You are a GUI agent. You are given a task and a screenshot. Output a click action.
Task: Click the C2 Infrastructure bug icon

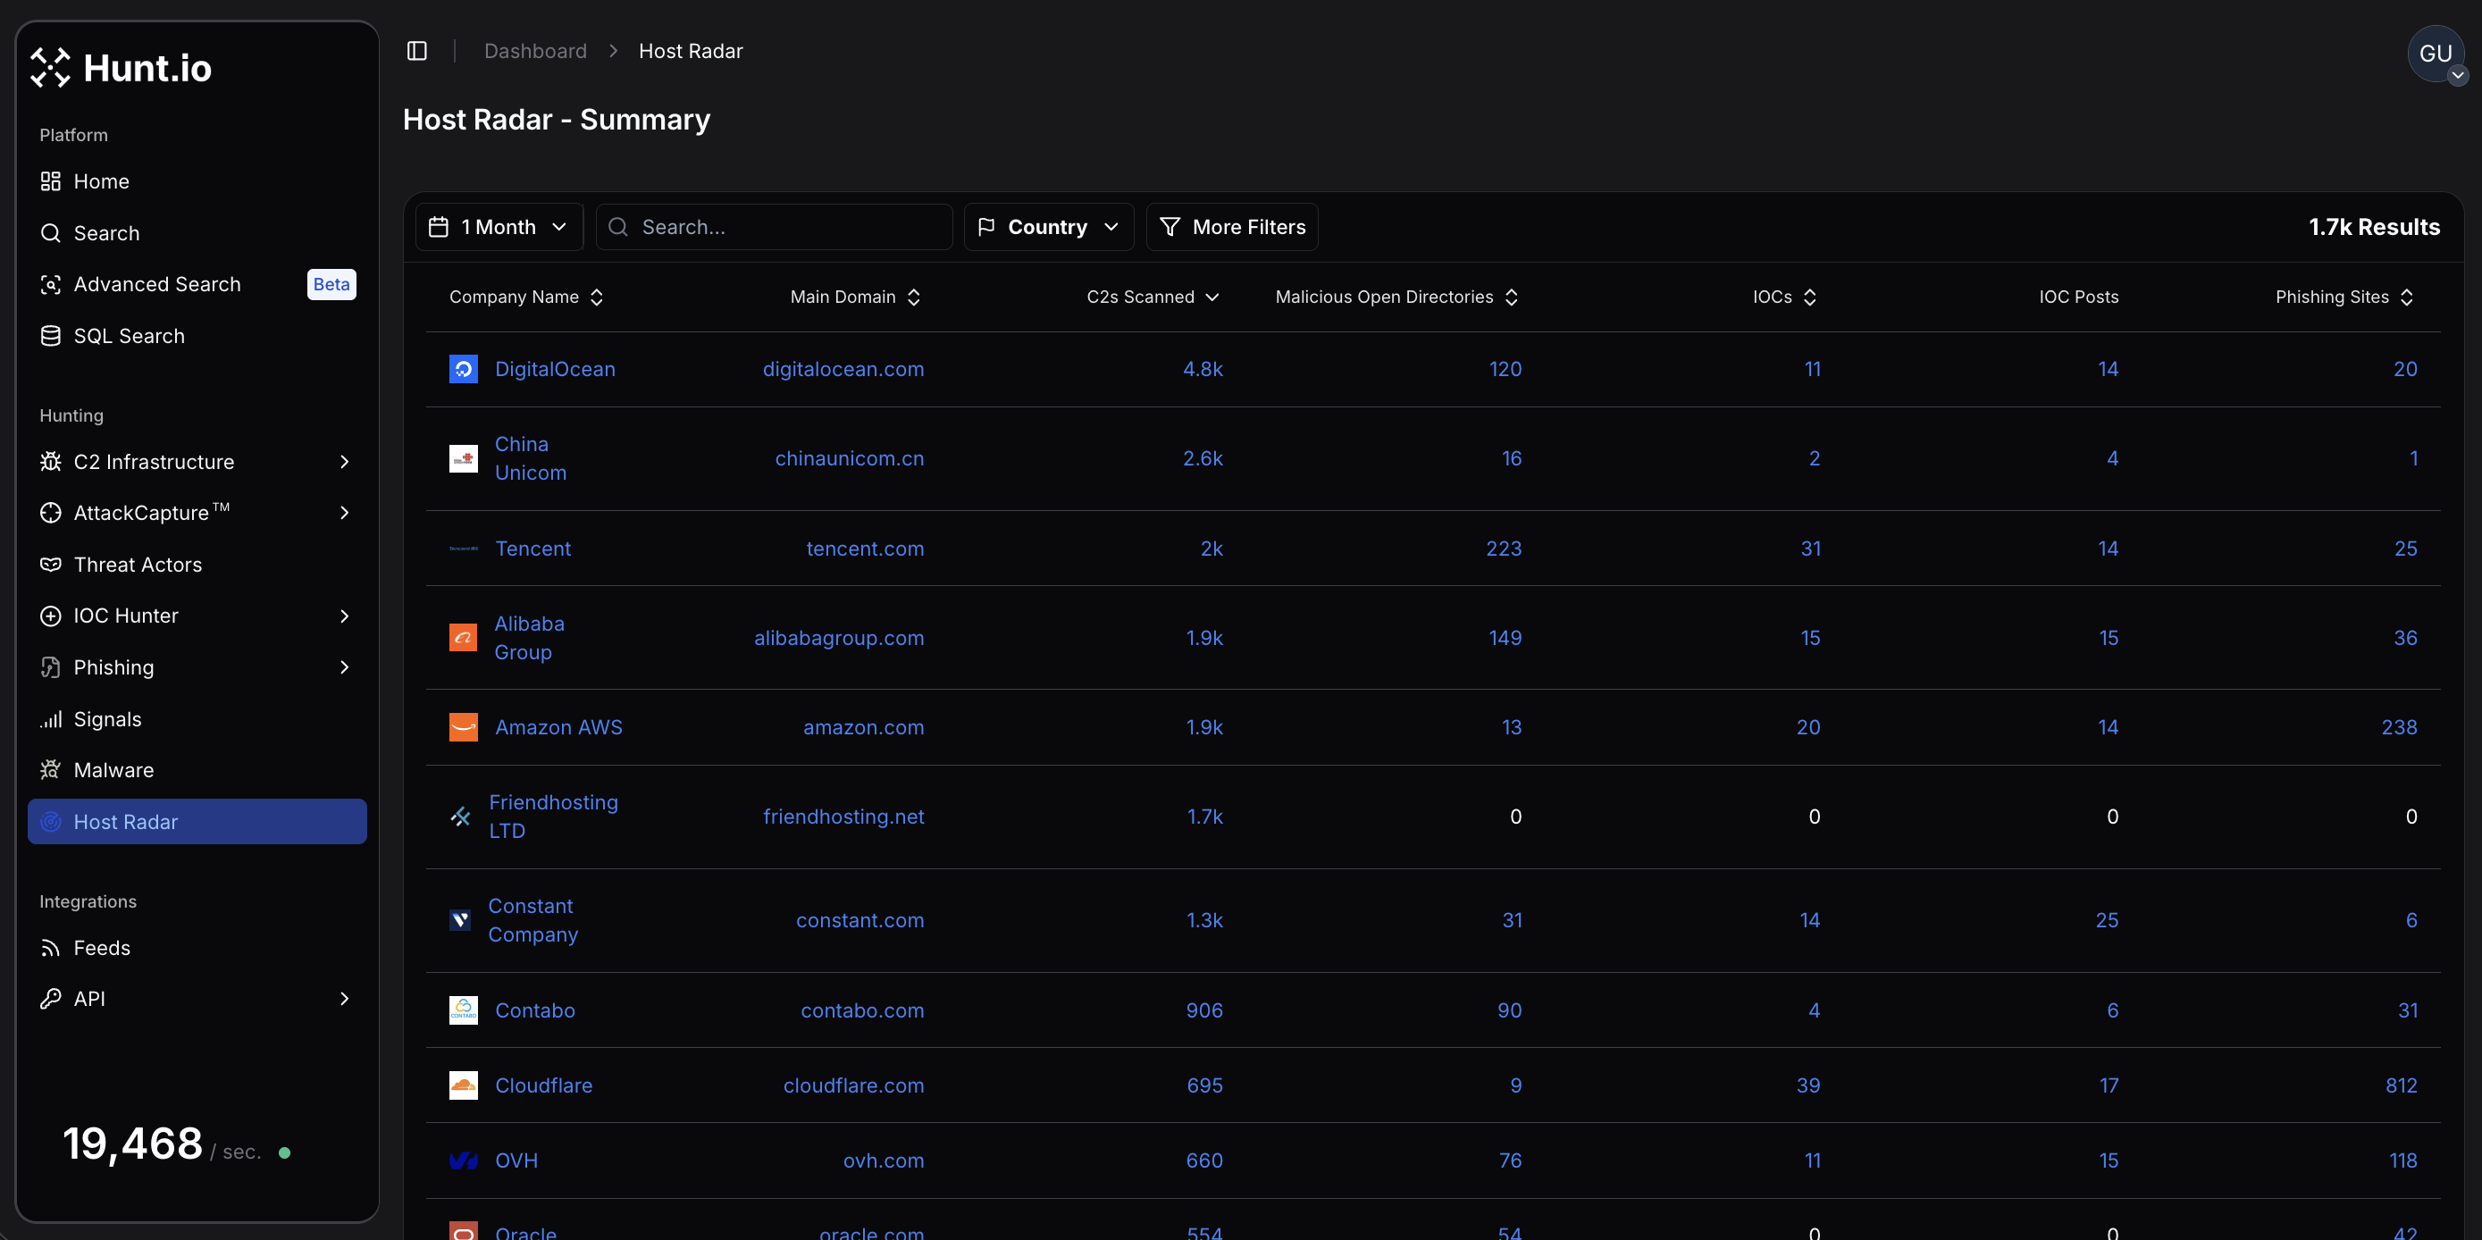click(x=50, y=462)
